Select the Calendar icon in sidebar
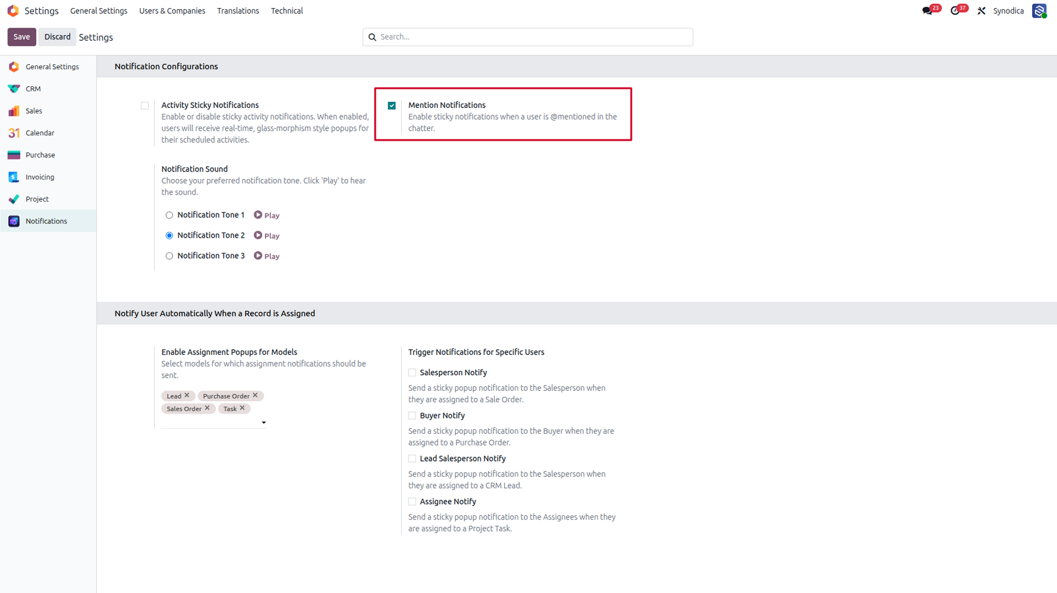The width and height of the screenshot is (1057, 593). (14, 133)
